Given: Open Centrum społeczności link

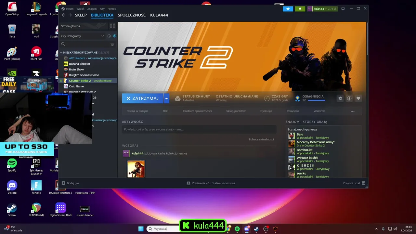Looking at the screenshot, I should click(x=197, y=111).
